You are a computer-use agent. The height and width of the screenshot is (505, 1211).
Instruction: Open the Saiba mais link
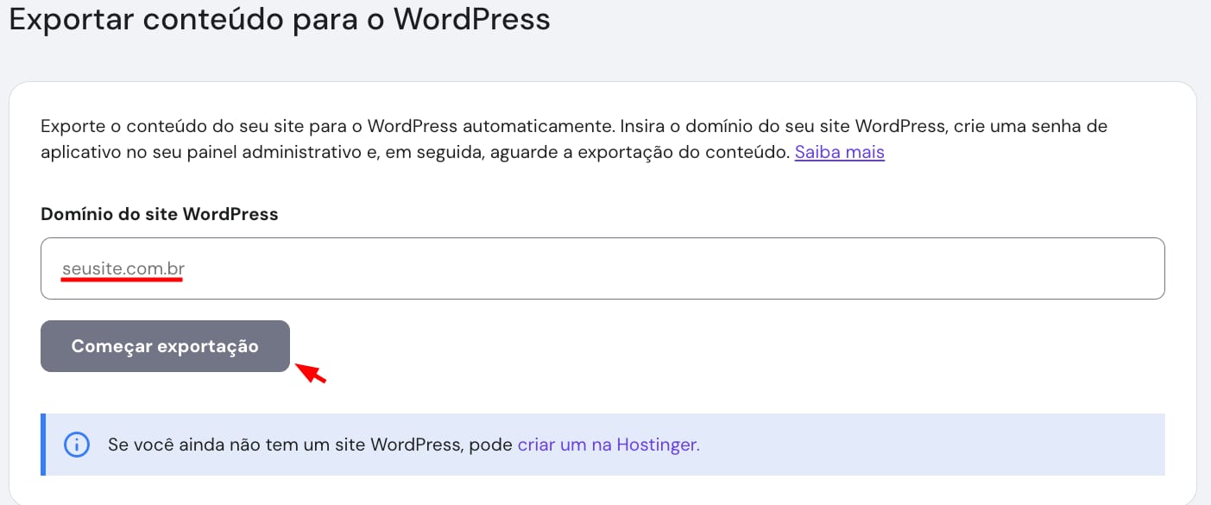pos(839,153)
